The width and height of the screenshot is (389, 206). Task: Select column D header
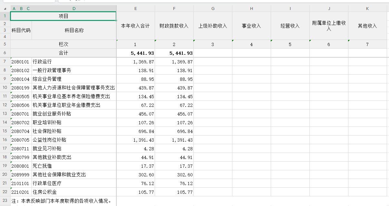[x=74, y=9]
